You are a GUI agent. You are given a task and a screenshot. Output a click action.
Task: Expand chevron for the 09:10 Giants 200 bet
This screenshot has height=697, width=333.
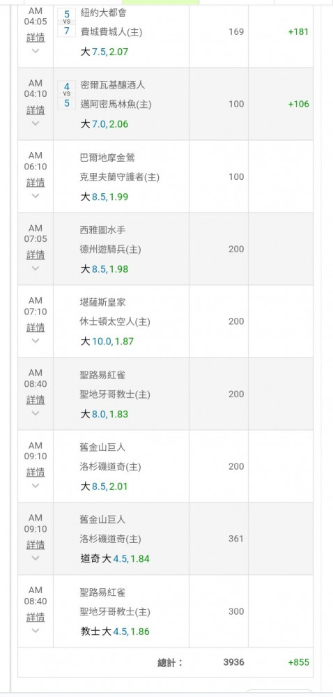(x=36, y=485)
